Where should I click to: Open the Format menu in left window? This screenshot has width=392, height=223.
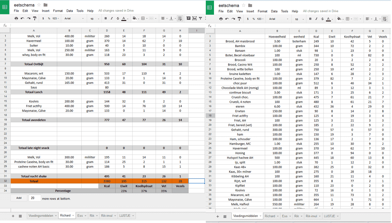58,11
